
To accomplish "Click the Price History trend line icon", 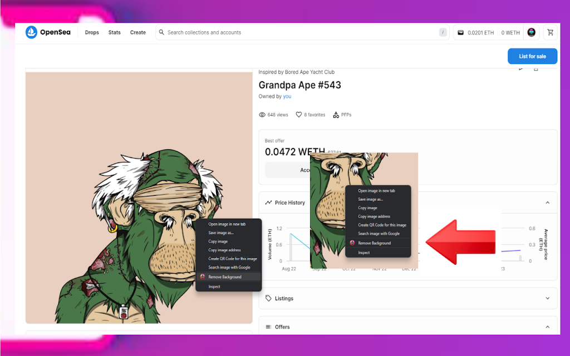I will coord(268,202).
